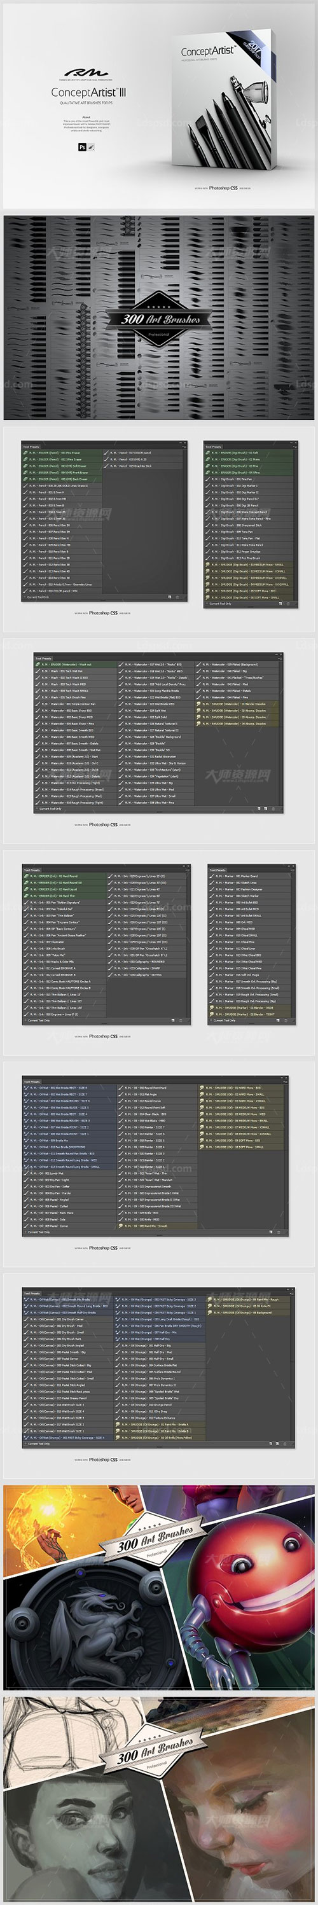Select 'Watercolor - 039 Flaked (Background)' preset
318x1905 pixels.
pyautogui.click(x=238, y=664)
